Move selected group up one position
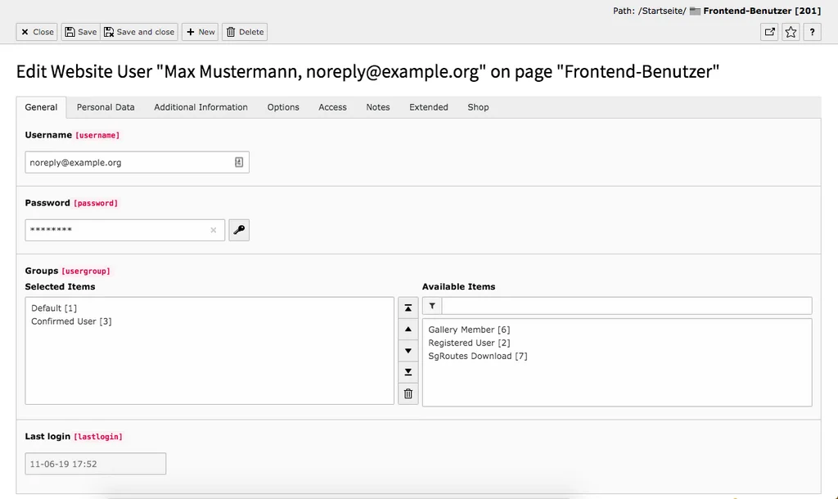Image resolution: width=838 pixels, height=499 pixels. (x=408, y=329)
